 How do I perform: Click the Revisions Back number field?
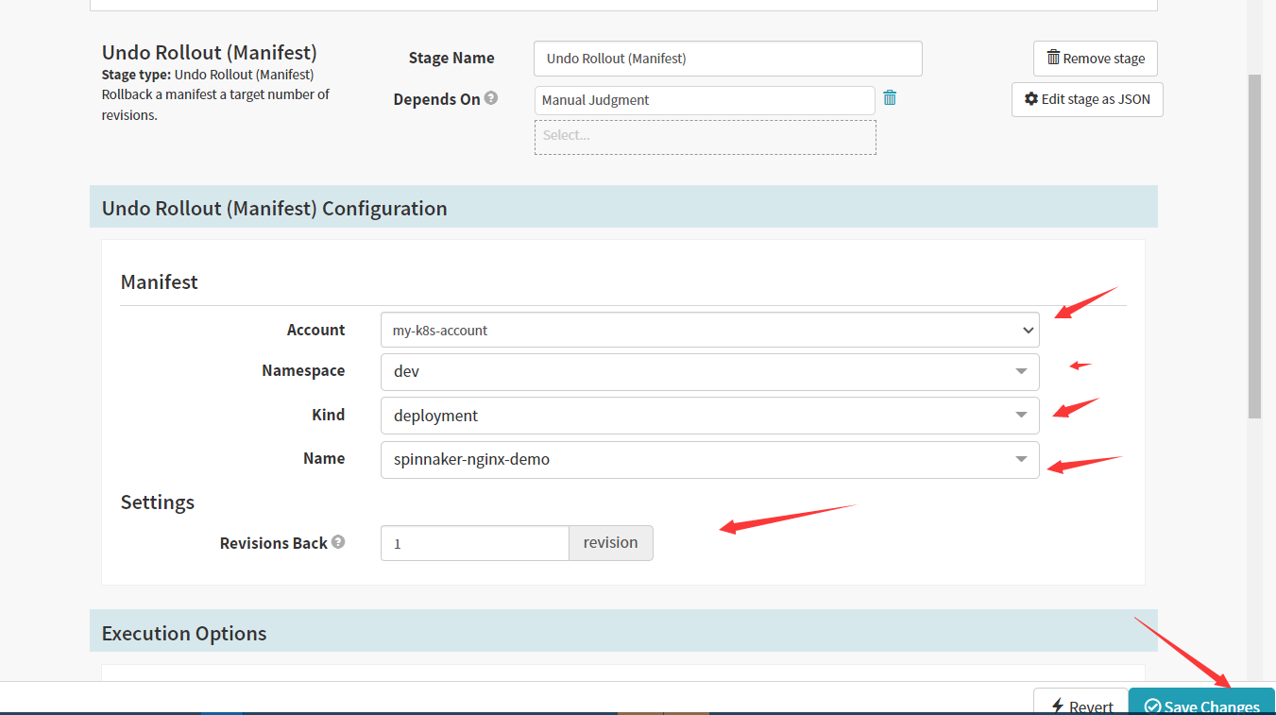[475, 543]
